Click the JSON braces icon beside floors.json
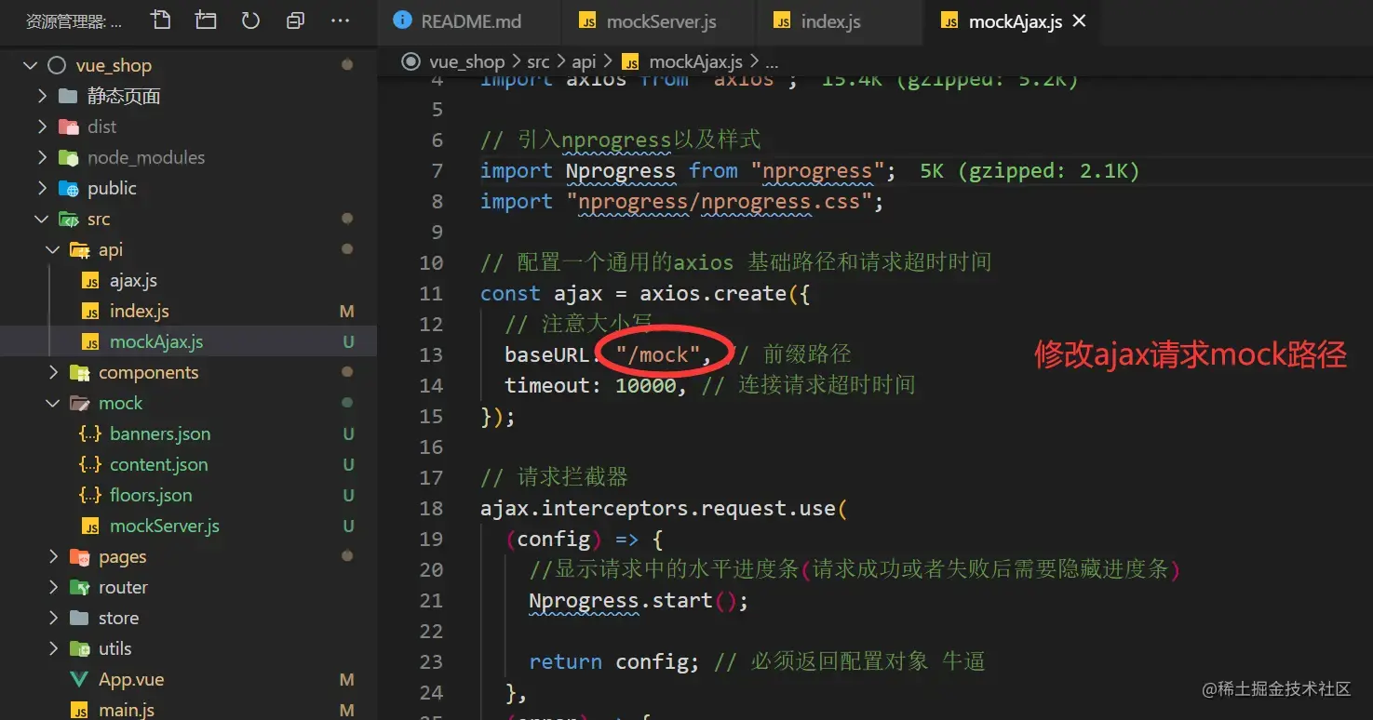1373x720 pixels. click(90, 495)
